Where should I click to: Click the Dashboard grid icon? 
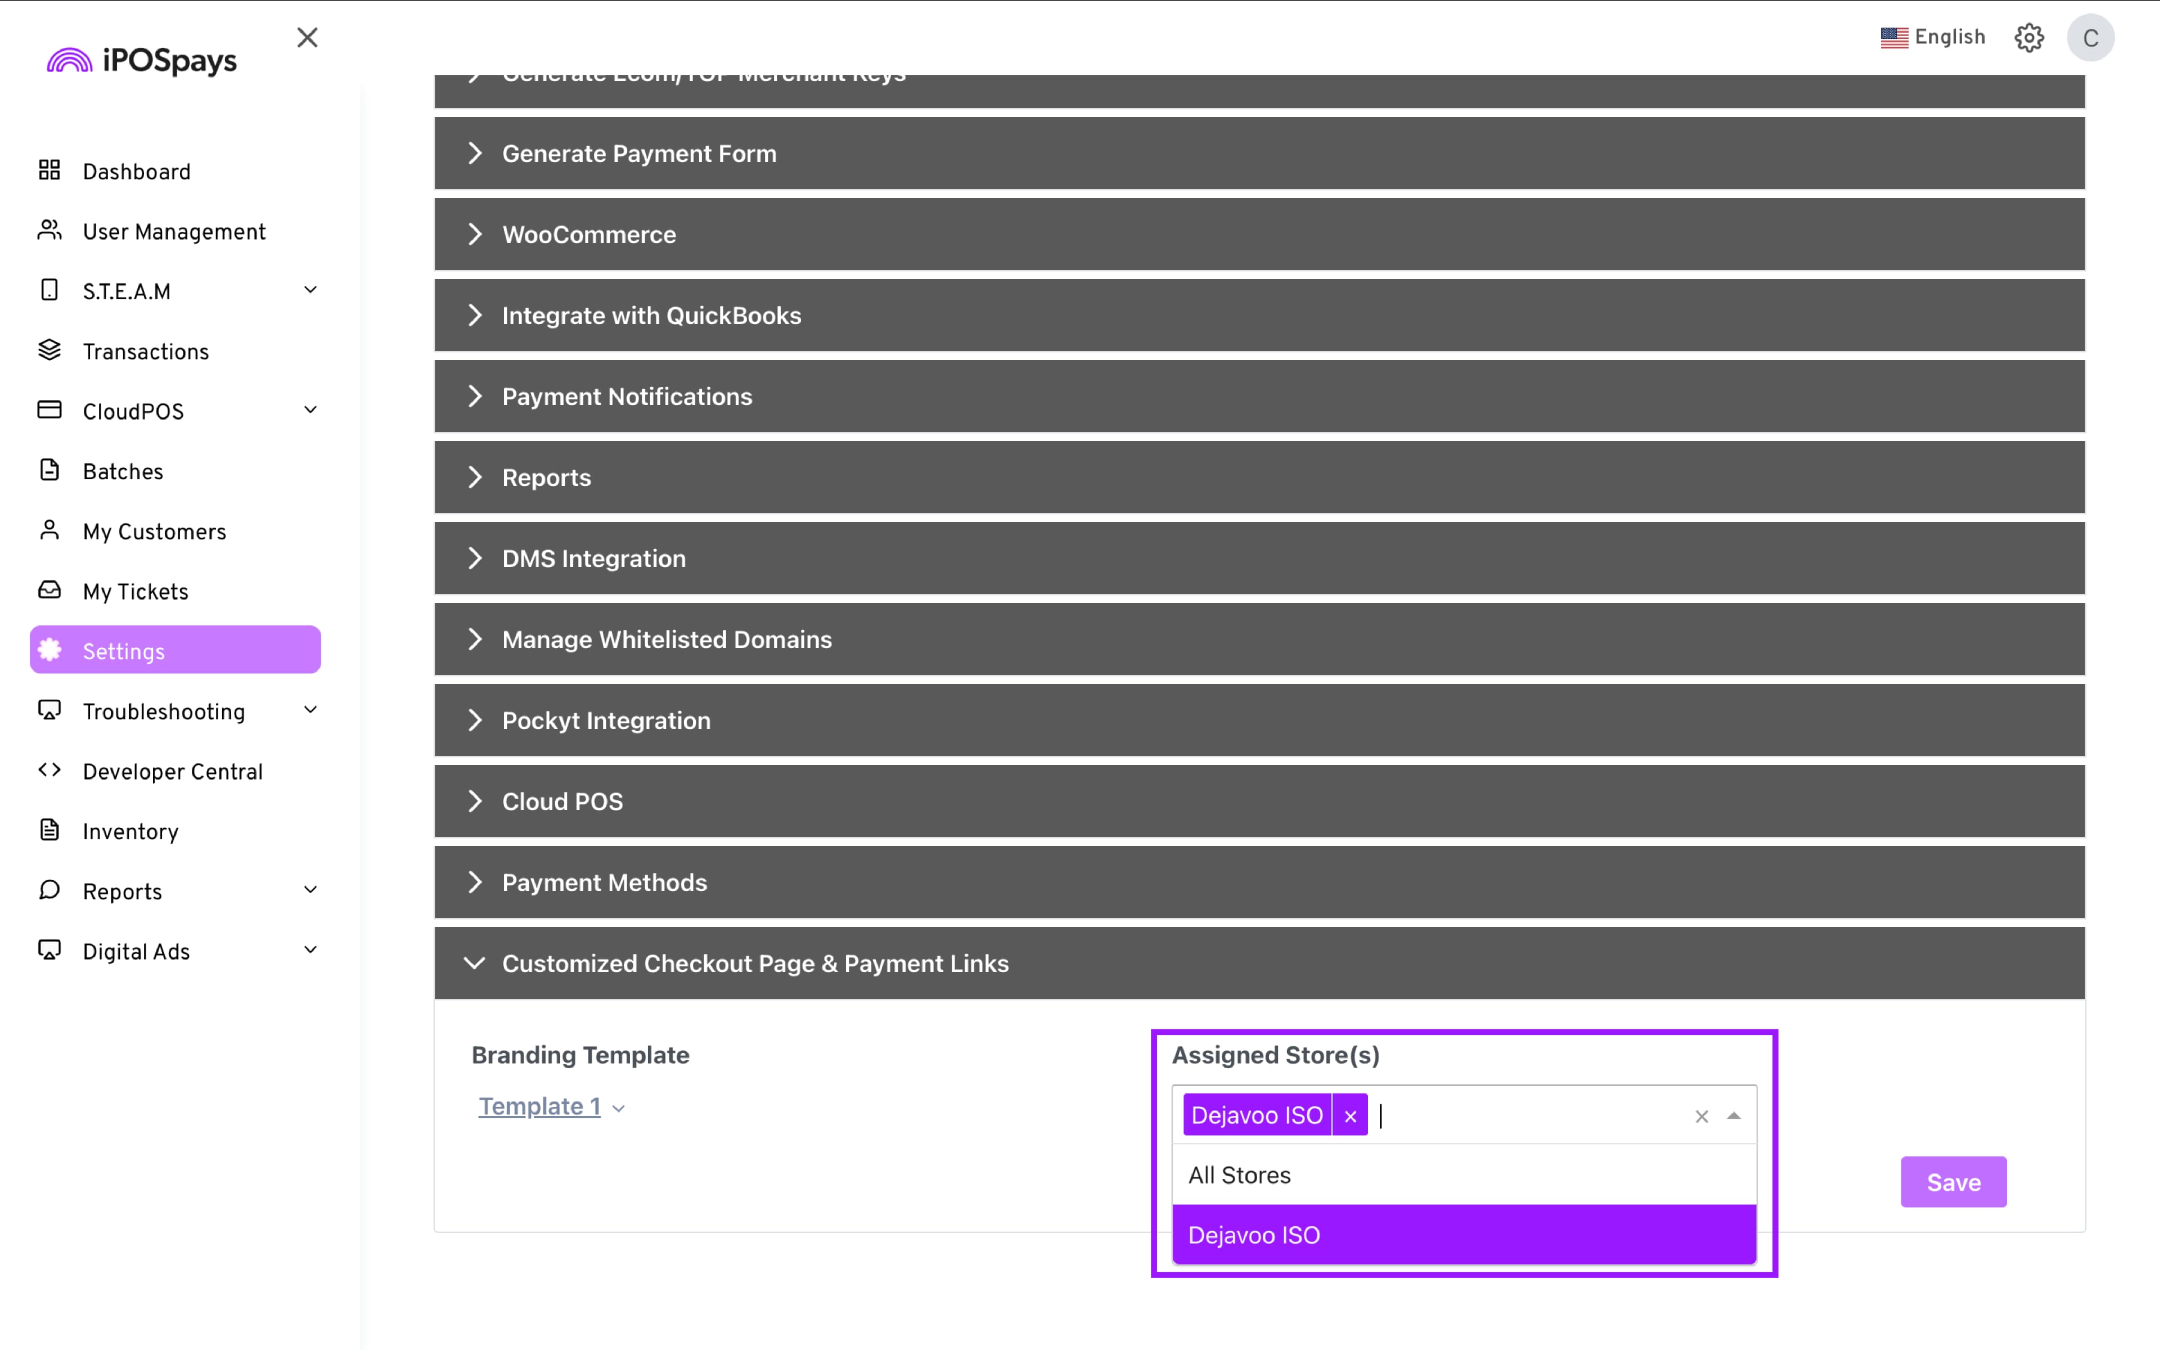pyautogui.click(x=50, y=170)
